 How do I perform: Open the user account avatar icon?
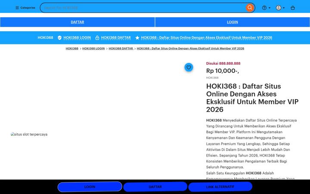click(279, 8)
